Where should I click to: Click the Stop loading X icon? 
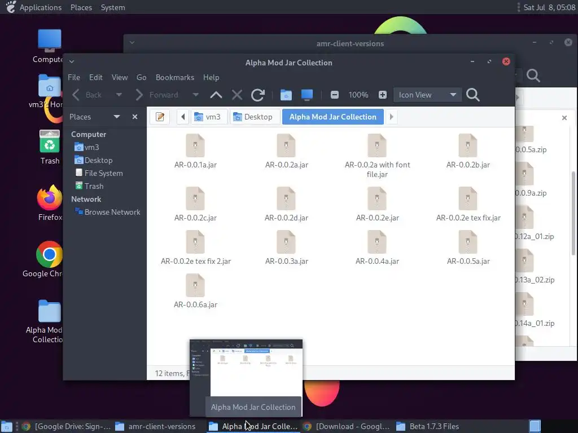click(x=237, y=95)
